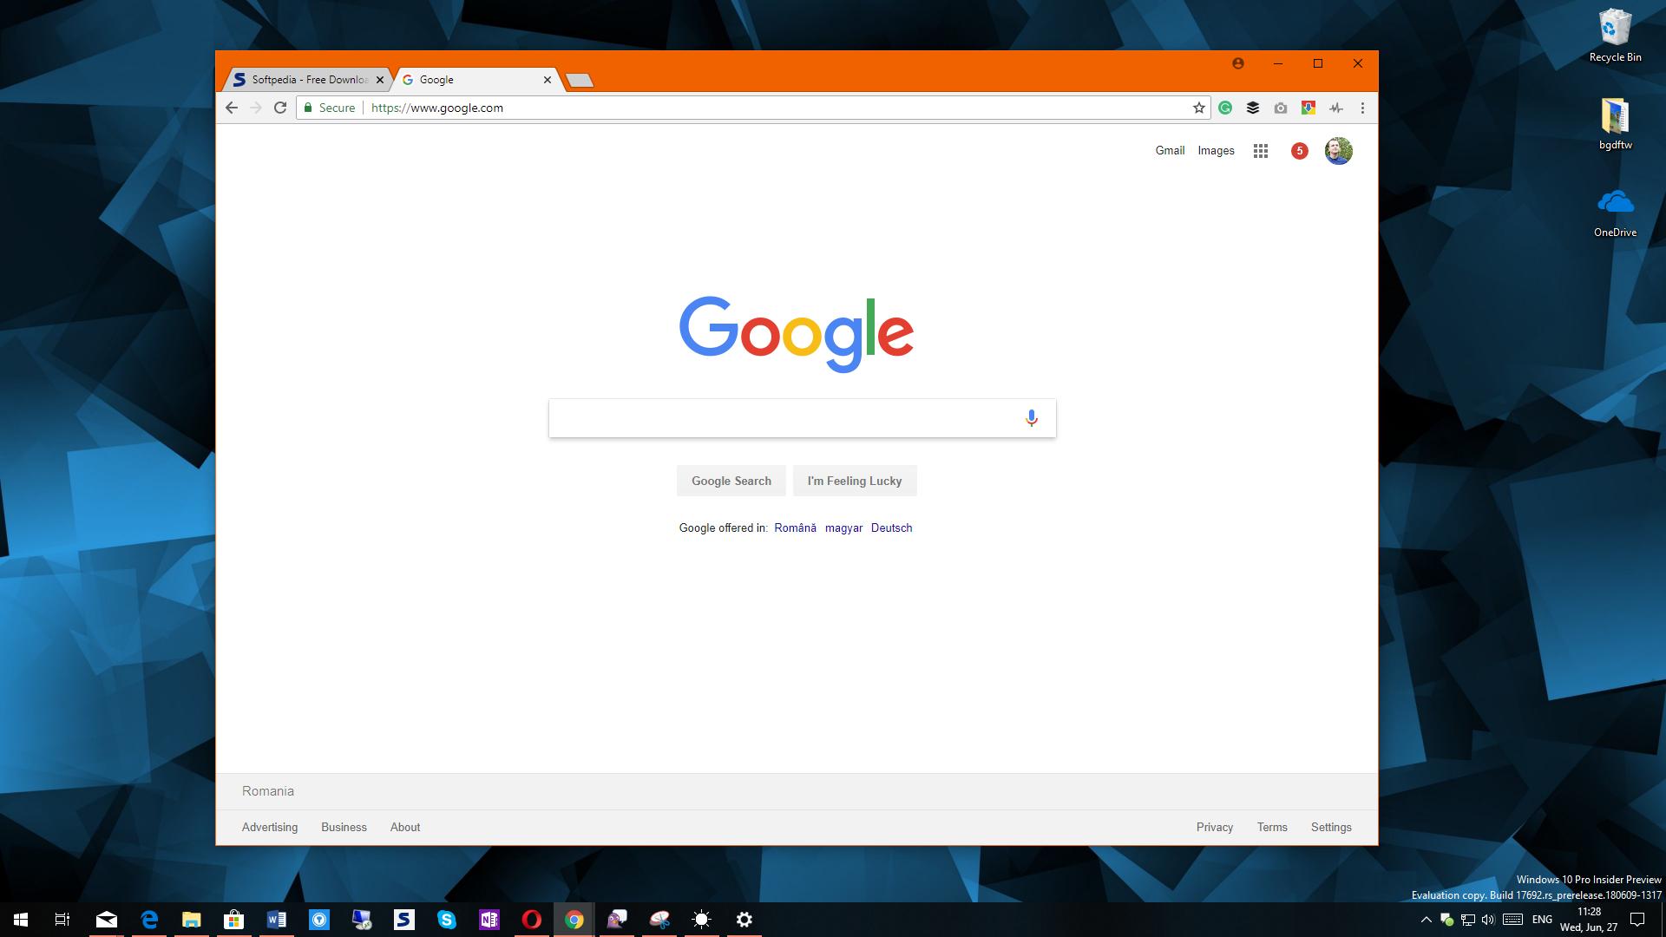Viewport: 1666px width, 937px height.
Task: Select Deutsch language offering
Action: point(891,527)
